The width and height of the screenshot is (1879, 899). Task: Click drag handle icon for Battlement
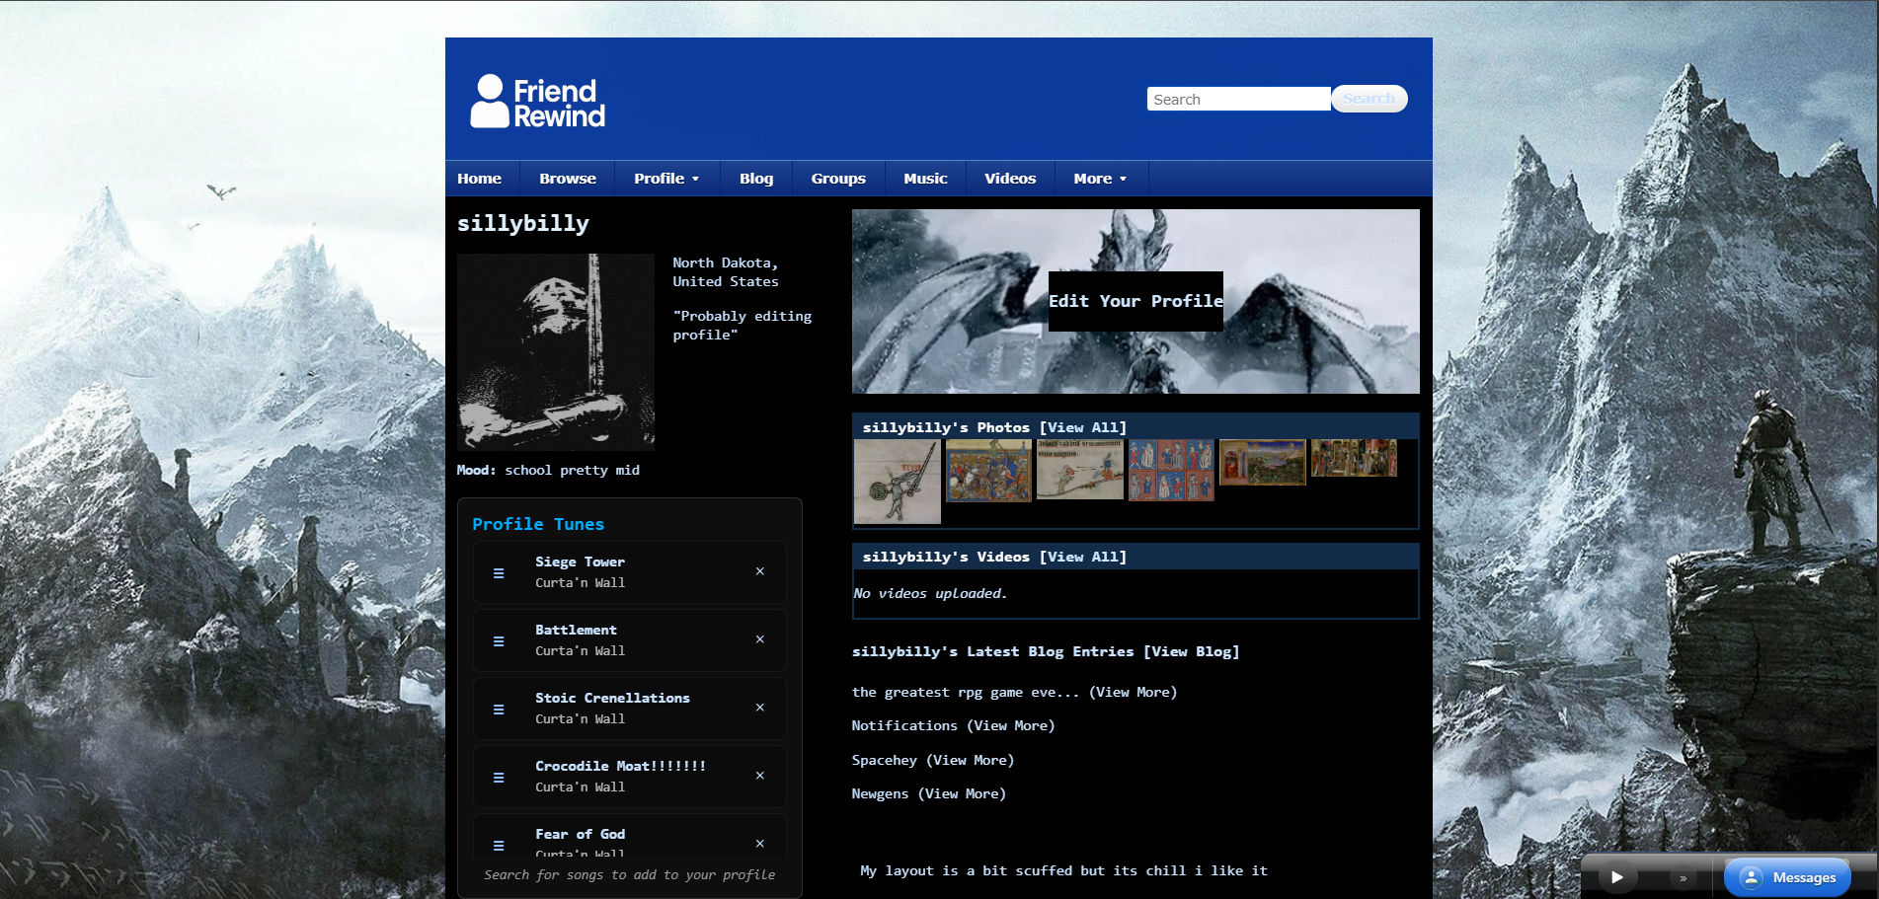(x=499, y=640)
